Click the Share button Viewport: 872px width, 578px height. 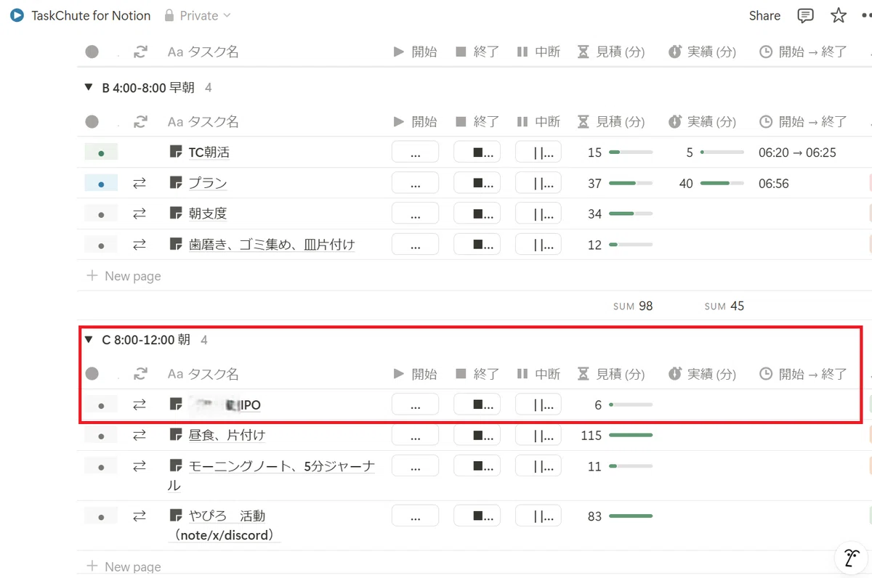pos(764,15)
